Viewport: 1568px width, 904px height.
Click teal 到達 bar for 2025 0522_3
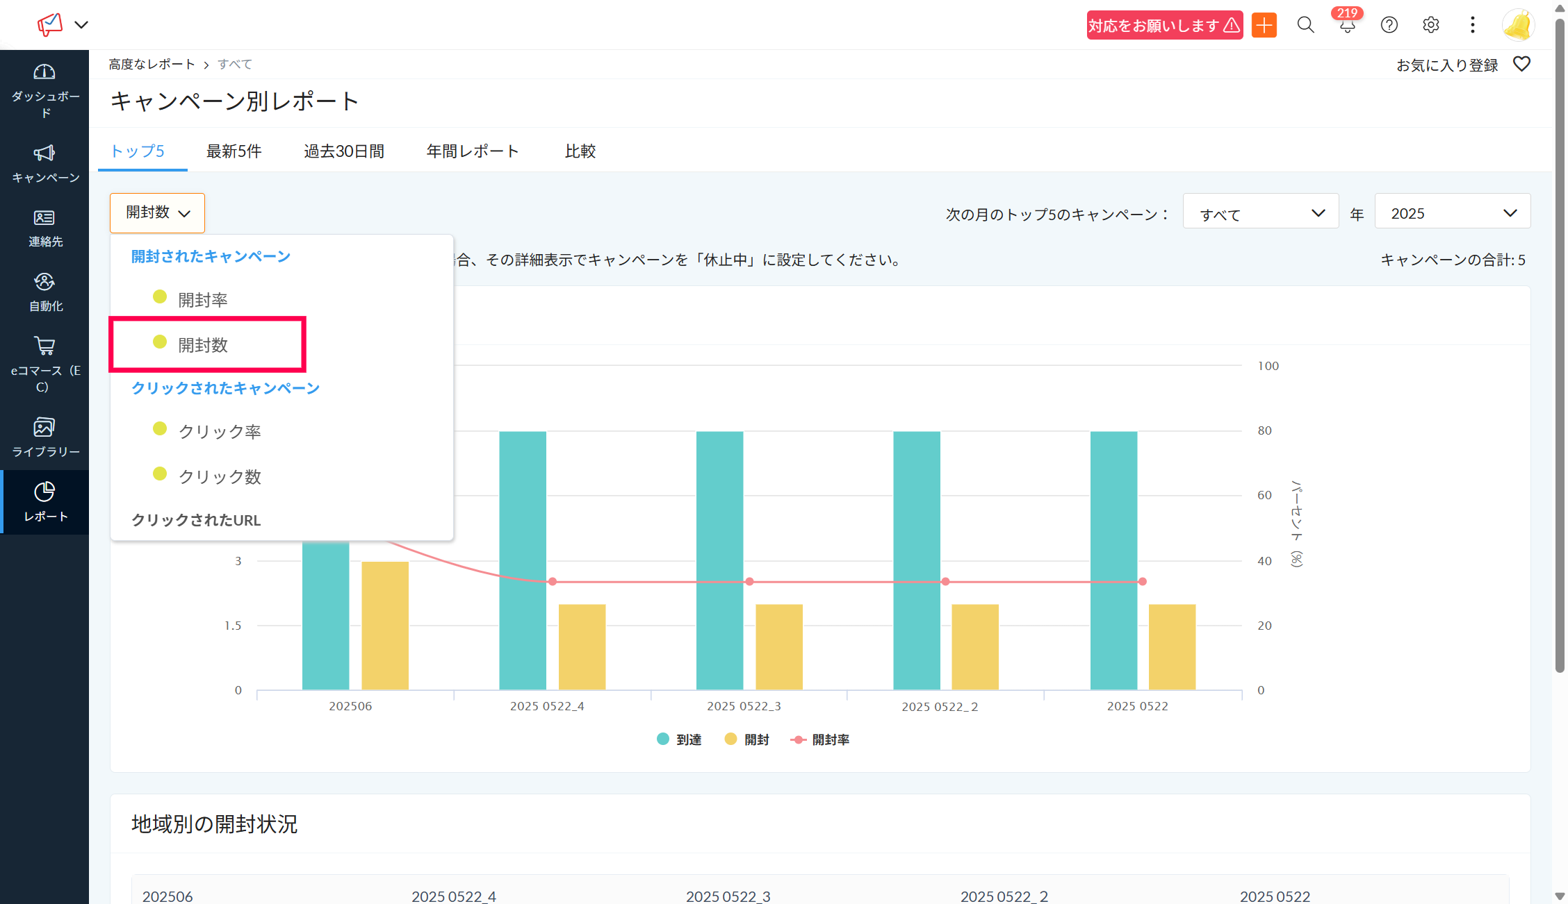(719, 560)
